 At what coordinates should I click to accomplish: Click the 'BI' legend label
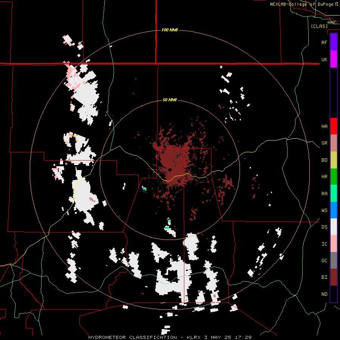[324, 277]
